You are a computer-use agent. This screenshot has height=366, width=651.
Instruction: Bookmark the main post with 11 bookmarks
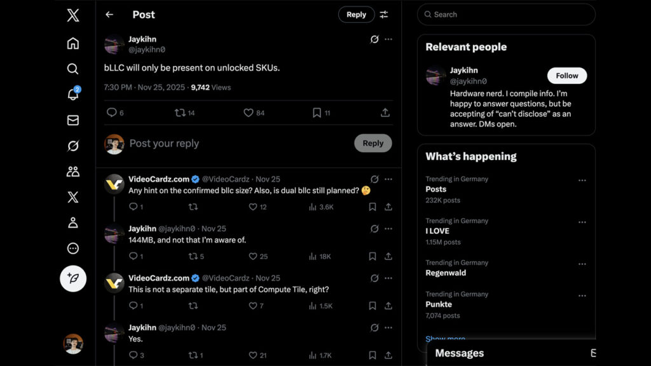pos(317,112)
